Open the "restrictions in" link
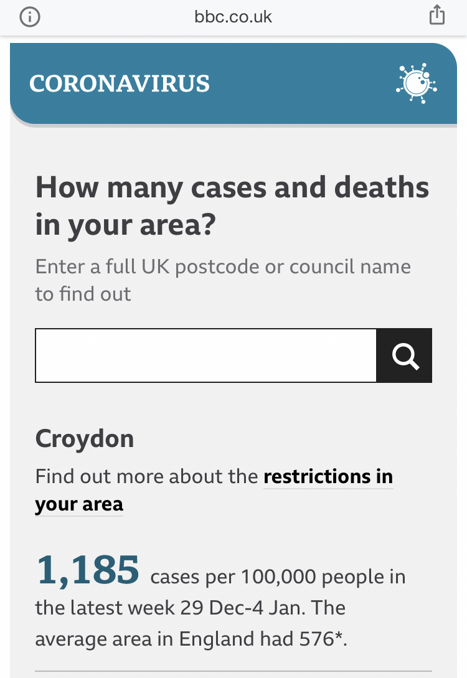The height and width of the screenshot is (678, 467). click(x=328, y=477)
